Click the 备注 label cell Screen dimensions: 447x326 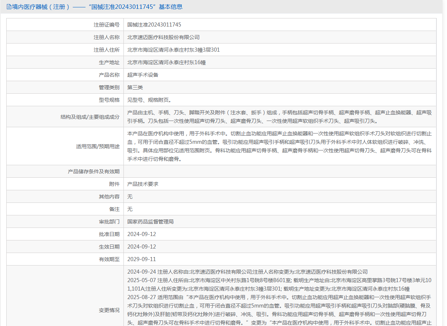pos(65,209)
